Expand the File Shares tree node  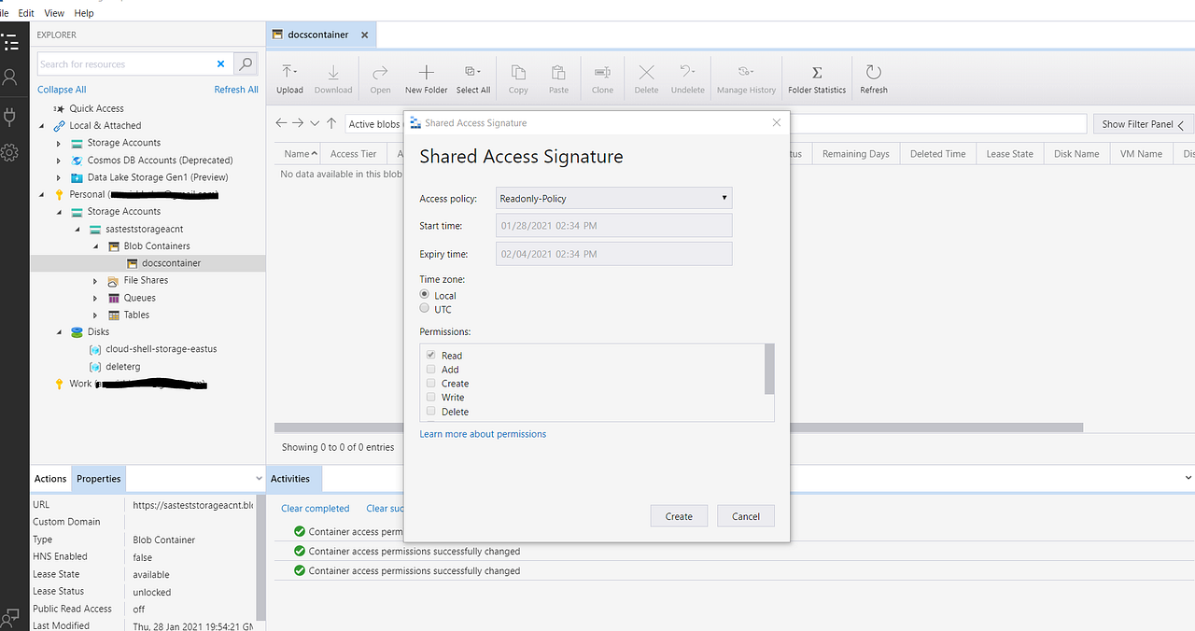[x=94, y=280]
